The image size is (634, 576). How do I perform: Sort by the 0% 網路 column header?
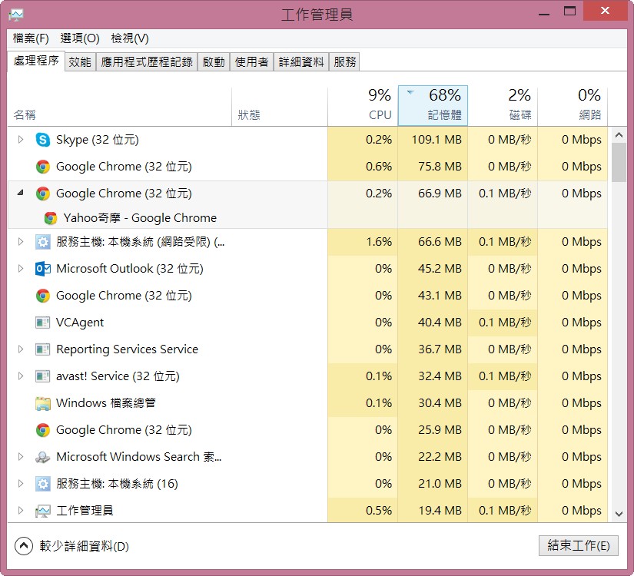(573, 106)
